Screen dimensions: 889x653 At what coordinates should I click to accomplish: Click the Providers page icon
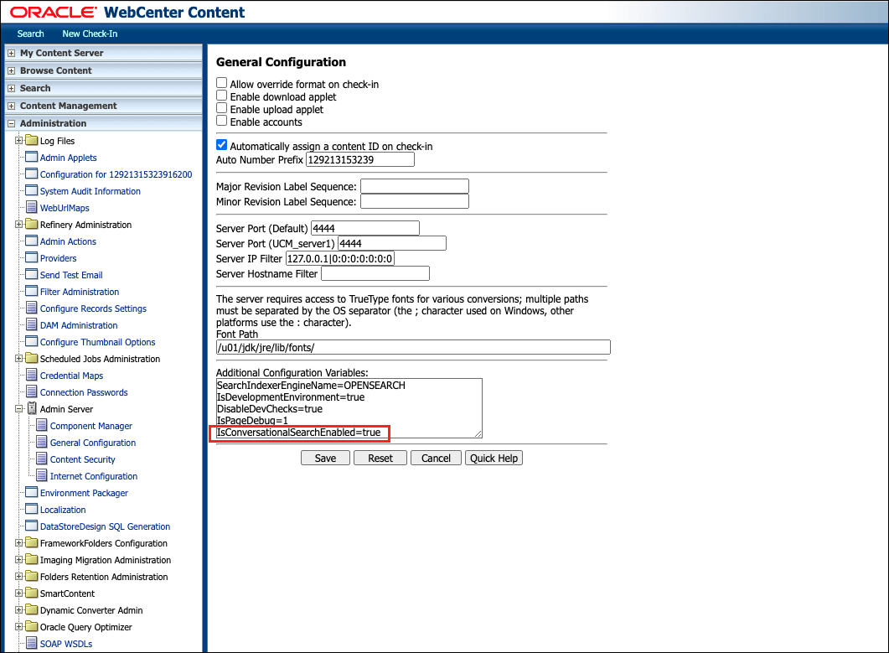pos(31,257)
